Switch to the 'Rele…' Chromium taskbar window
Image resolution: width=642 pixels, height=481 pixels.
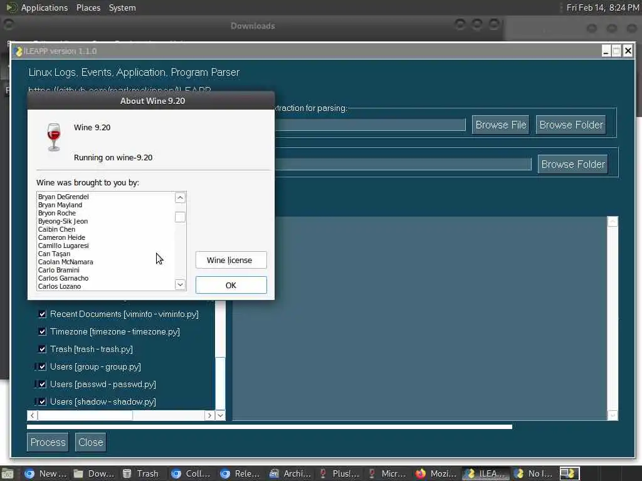tap(240, 473)
